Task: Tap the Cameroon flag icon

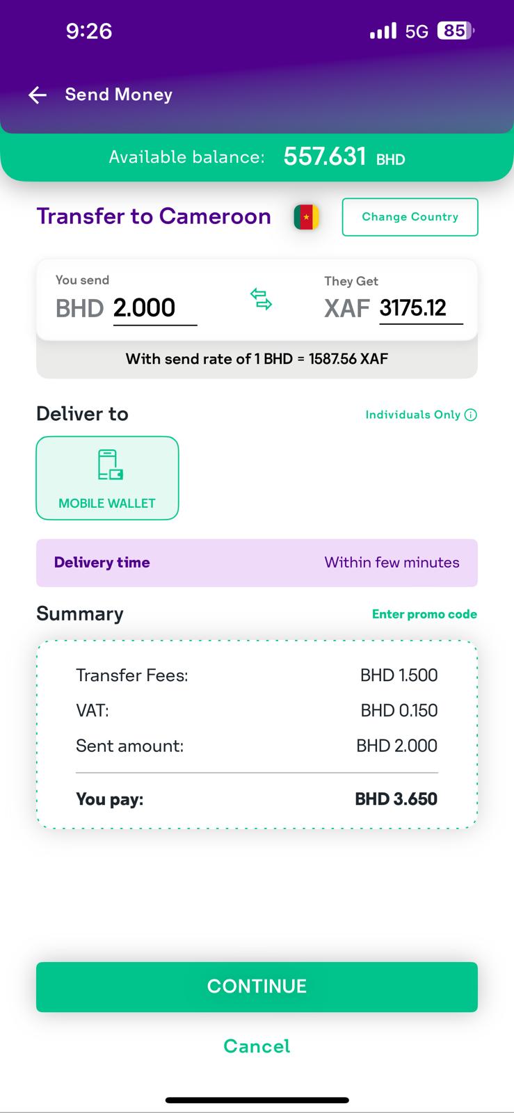Action: pos(306,217)
